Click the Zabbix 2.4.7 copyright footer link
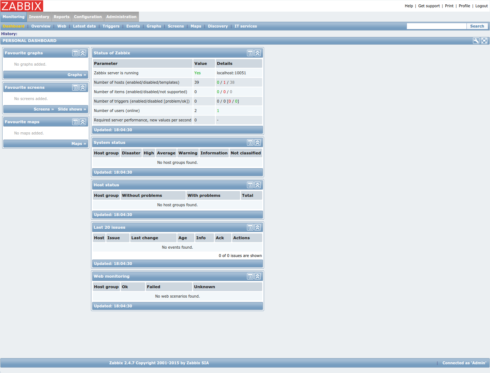This screenshot has height=373, width=490. click(x=159, y=363)
